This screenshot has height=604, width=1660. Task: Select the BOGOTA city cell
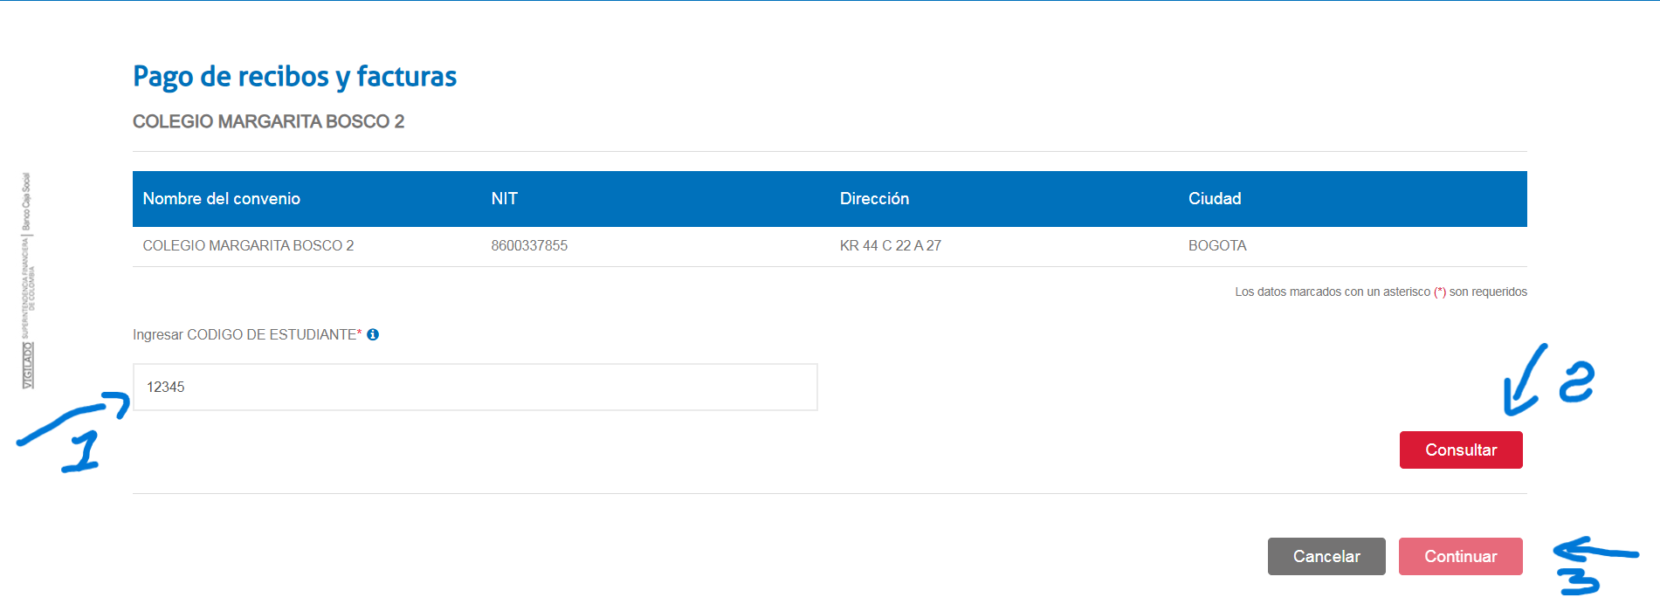click(x=1216, y=246)
